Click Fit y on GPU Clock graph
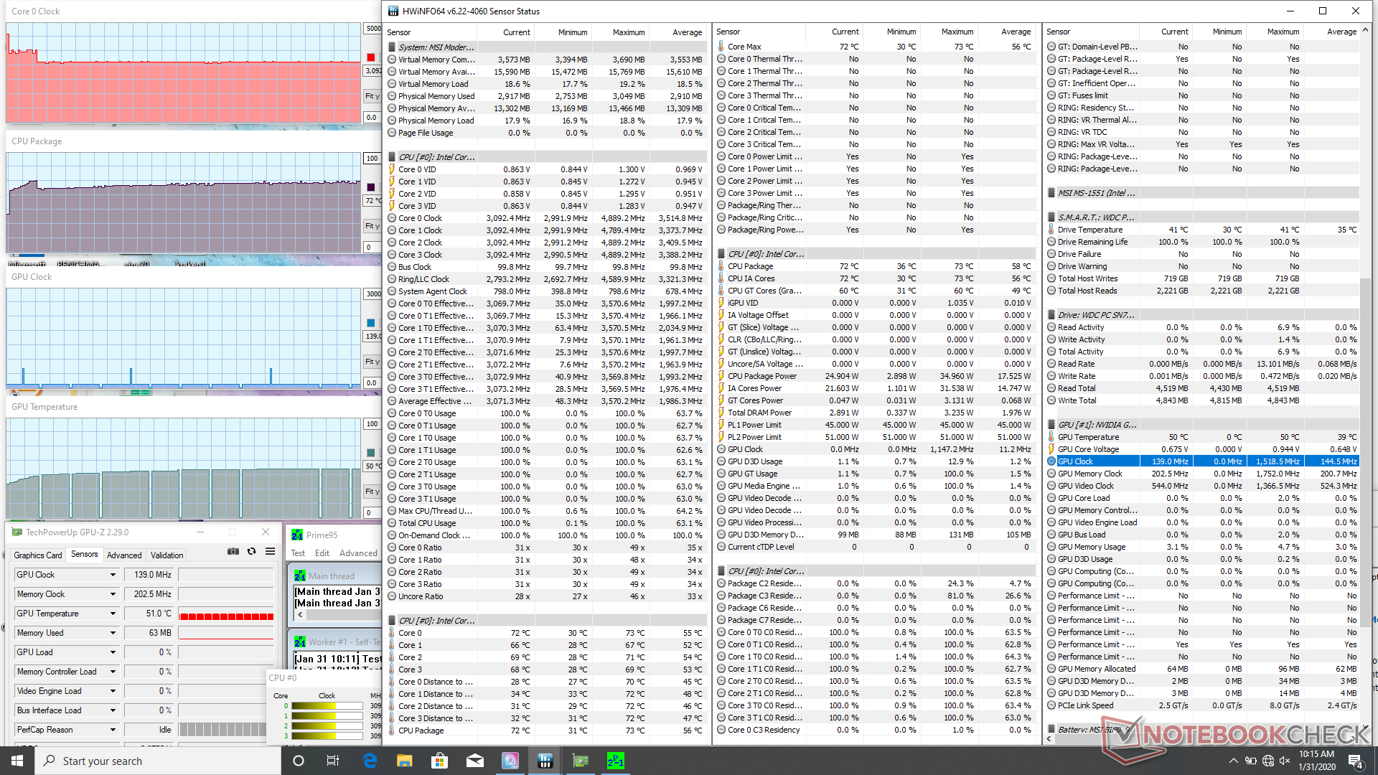This screenshot has width=1378, height=775. pyautogui.click(x=372, y=362)
